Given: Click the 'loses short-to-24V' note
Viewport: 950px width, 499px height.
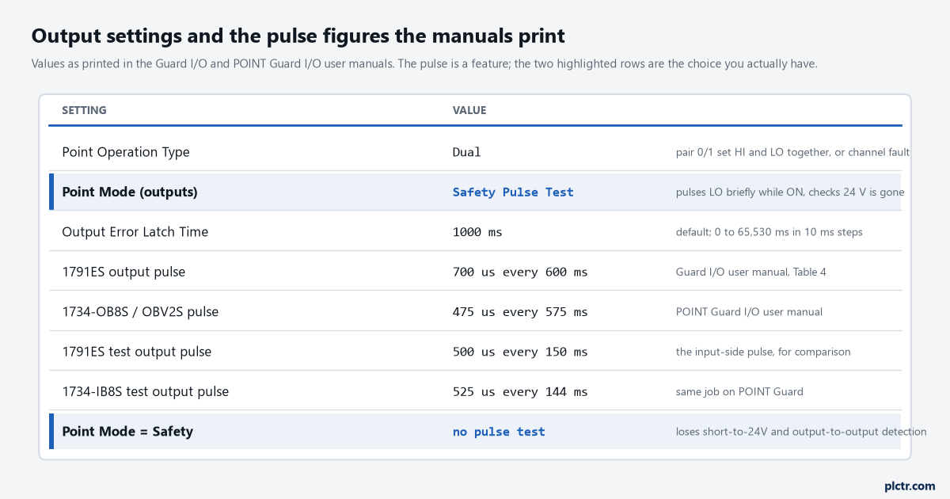Looking at the screenshot, I should click(801, 432).
